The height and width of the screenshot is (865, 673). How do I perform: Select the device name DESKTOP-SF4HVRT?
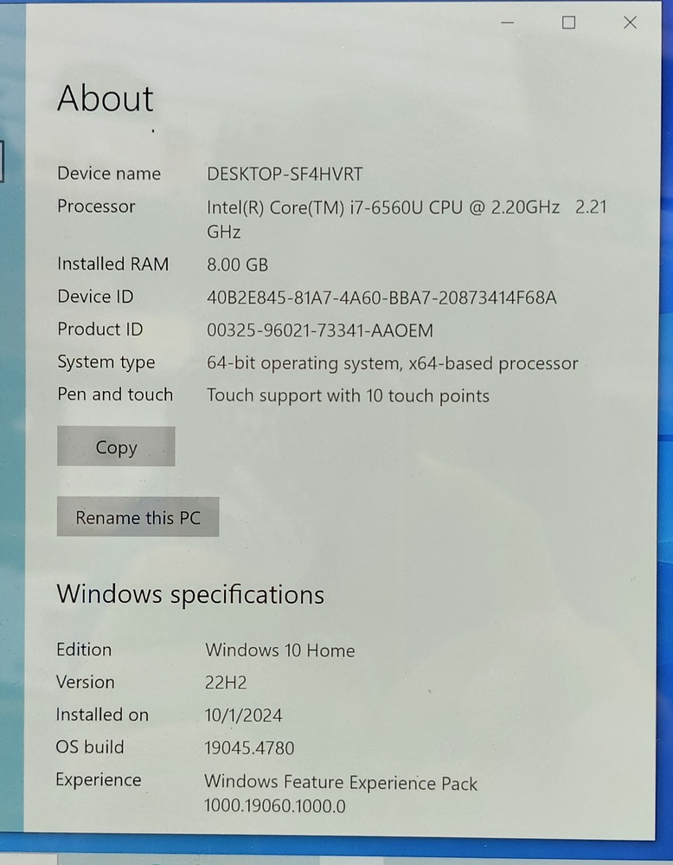click(x=285, y=175)
